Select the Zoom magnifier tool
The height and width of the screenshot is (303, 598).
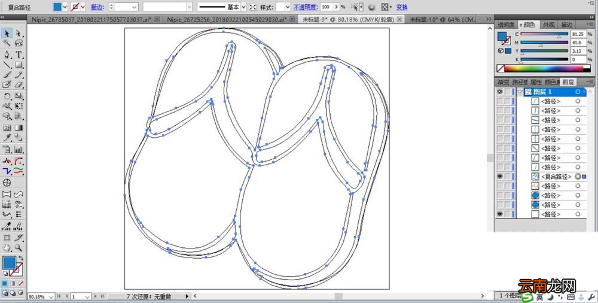[19, 248]
